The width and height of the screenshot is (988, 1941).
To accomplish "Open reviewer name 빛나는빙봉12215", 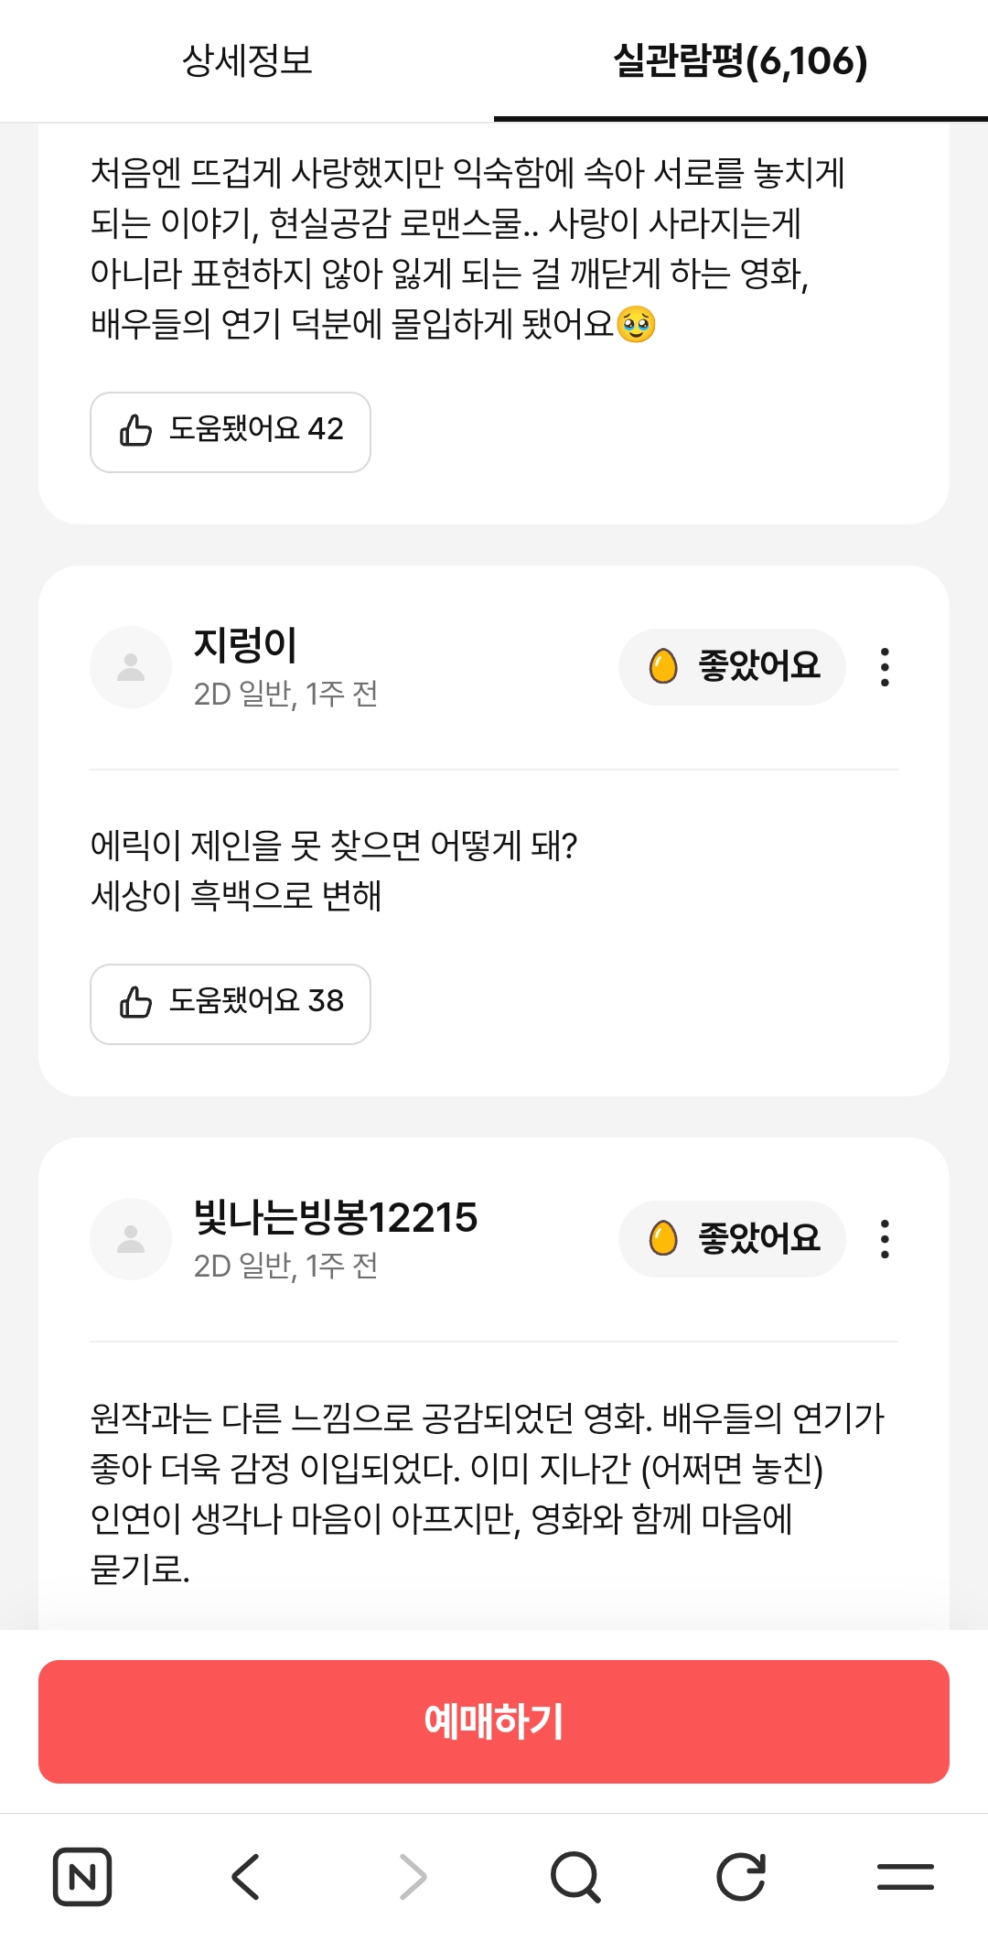I will click(x=335, y=1217).
